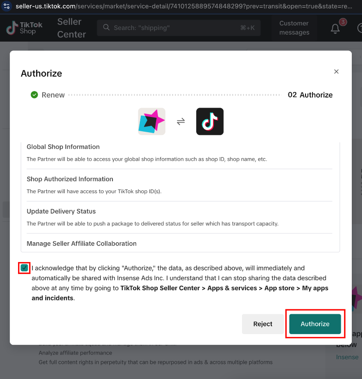Click the TikTok Shop logo

tap(24, 28)
